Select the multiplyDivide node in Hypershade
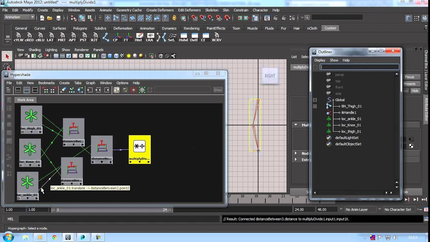 click(139, 150)
